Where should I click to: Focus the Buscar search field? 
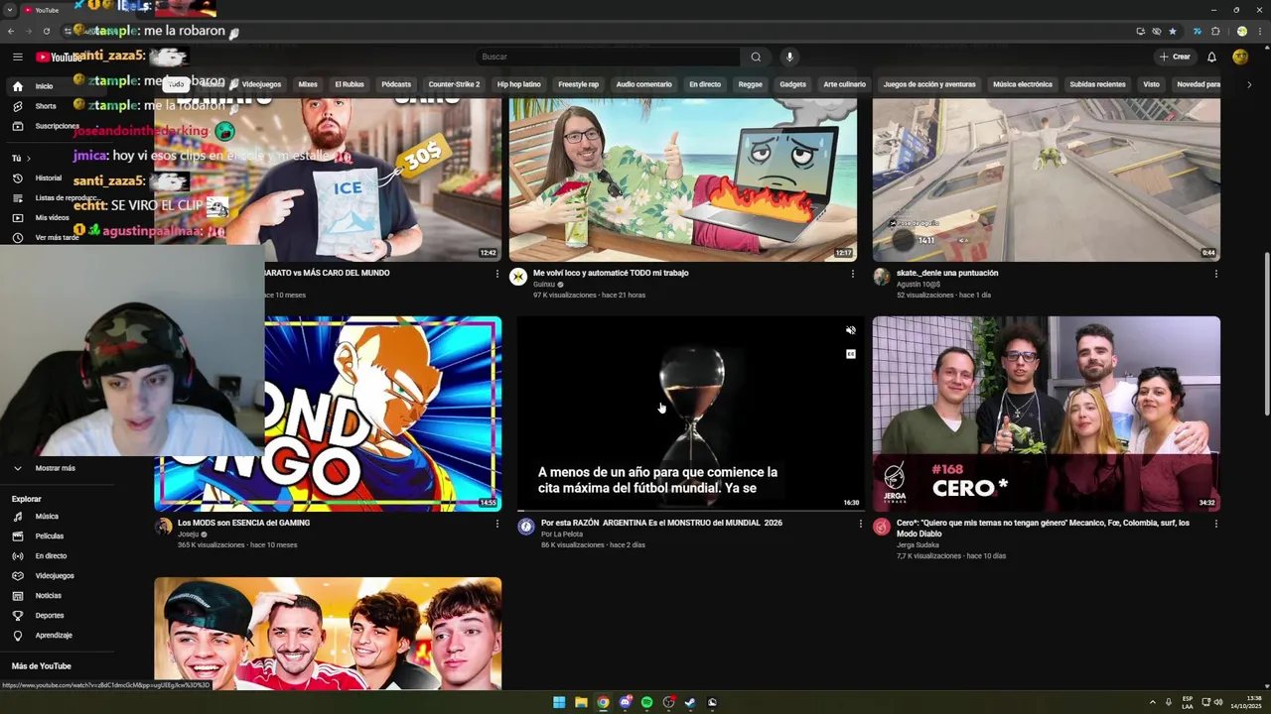tap(608, 57)
